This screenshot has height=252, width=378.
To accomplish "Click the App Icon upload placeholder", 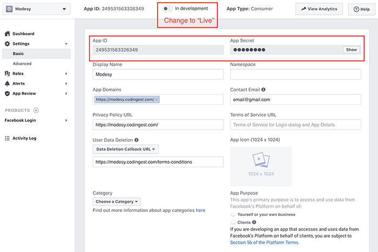I will tap(261, 166).
